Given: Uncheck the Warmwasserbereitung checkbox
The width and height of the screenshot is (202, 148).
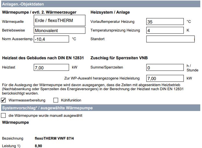Looking at the screenshot, I should pos(4,100).
